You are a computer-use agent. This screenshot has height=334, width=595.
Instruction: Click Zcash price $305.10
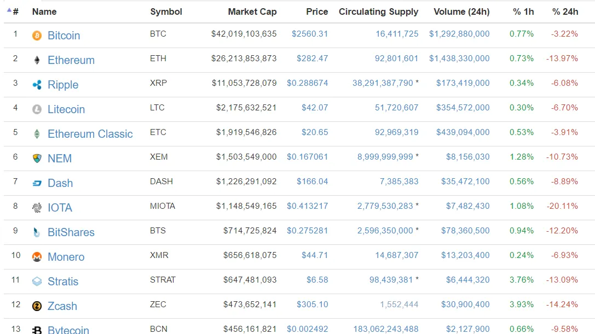pyautogui.click(x=313, y=304)
